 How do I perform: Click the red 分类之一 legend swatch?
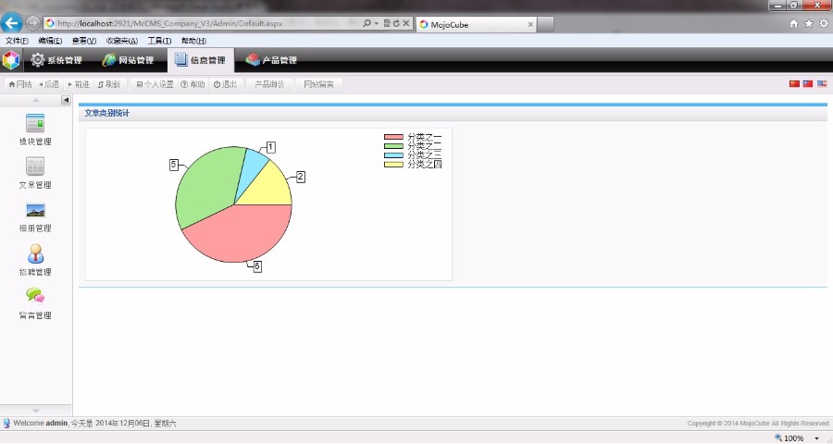(393, 137)
